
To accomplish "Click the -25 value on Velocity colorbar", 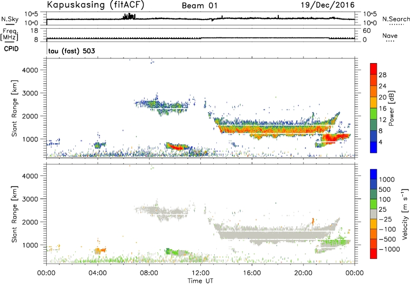I will [x=385, y=219].
